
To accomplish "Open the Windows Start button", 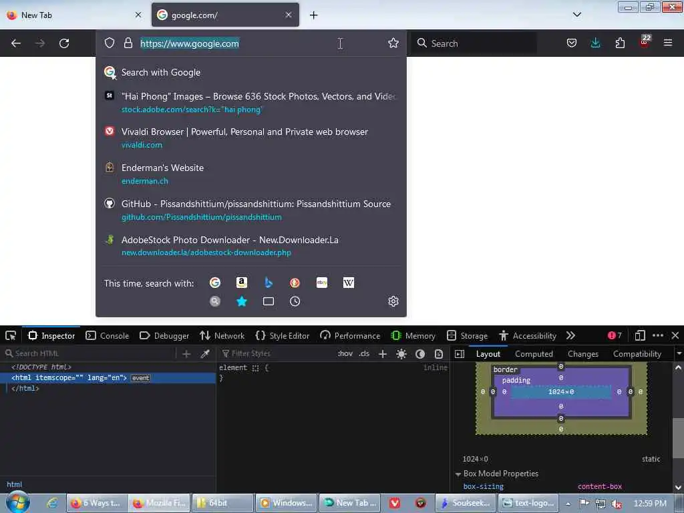I will click(x=17, y=502).
